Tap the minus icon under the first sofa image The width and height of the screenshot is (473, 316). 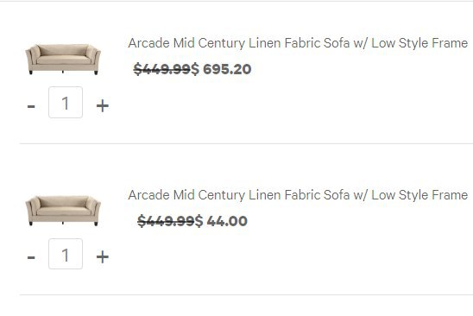[x=31, y=106]
